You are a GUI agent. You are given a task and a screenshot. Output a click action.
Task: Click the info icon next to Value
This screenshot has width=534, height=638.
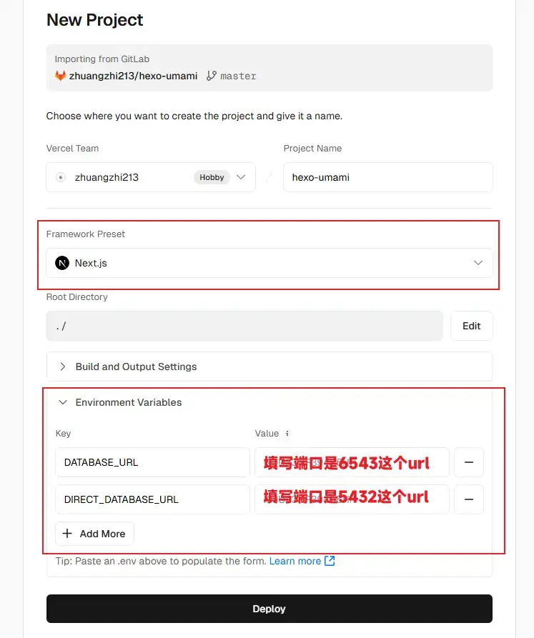point(287,434)
